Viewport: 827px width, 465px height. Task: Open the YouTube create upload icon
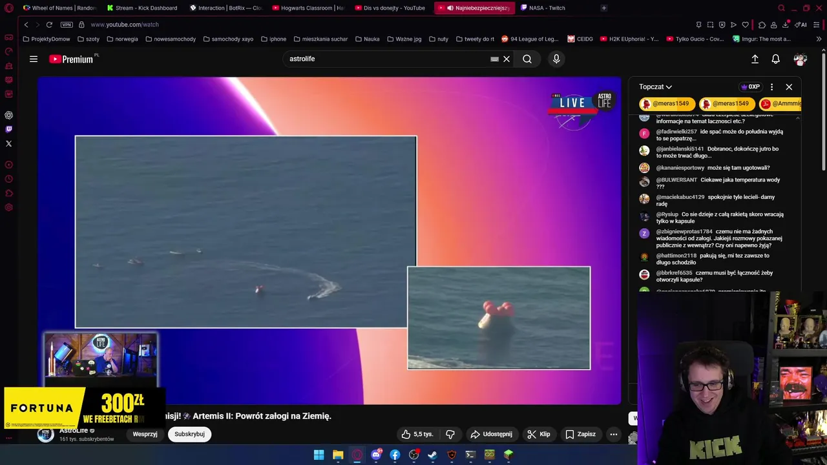[755, 59]
